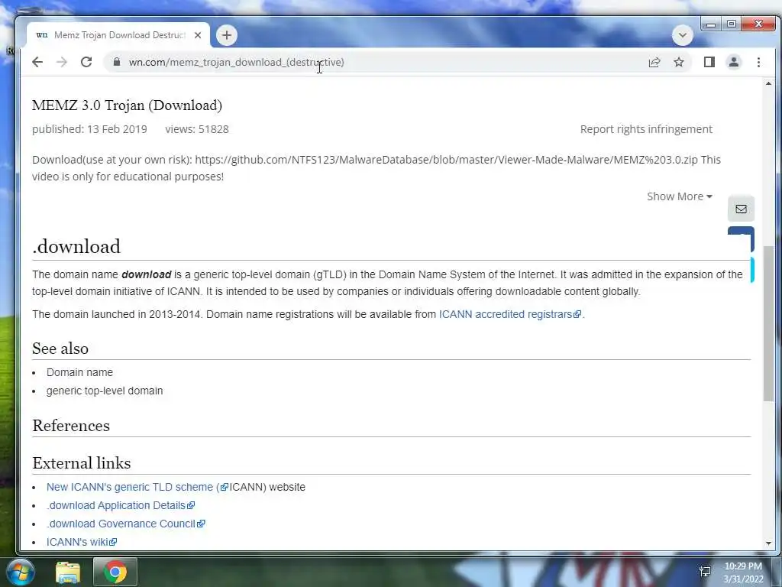Expand description with Show More

pos(679,196)
